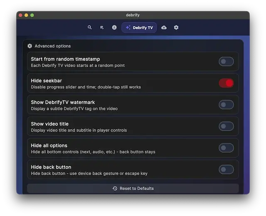This screenshot has height=216, width=266.
Task: Open the search tab magnifier icon
Action: point(90,27)
